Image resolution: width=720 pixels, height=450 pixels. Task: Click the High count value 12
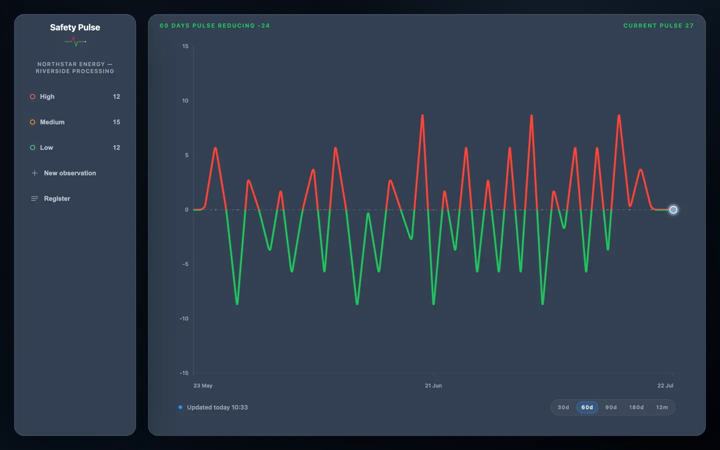[116, 96]
